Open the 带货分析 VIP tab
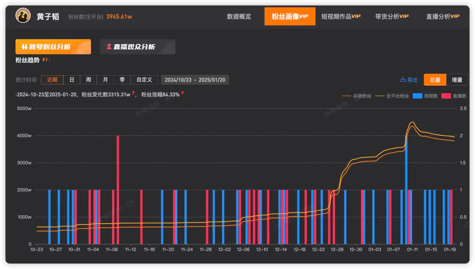 [392, 17]
